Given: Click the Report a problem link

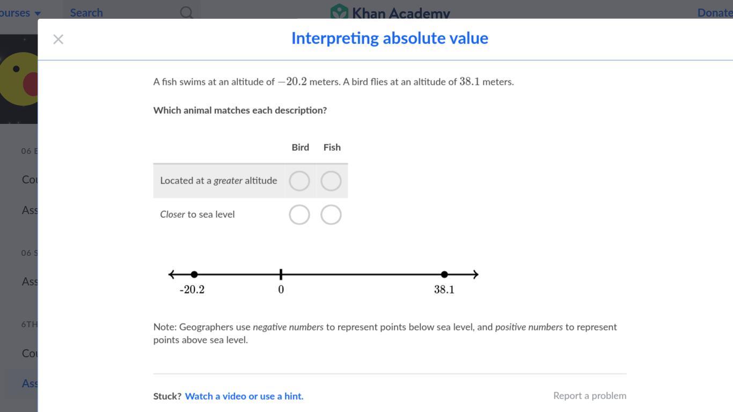Looking at the screenshot, I should [x=590, y=396].
